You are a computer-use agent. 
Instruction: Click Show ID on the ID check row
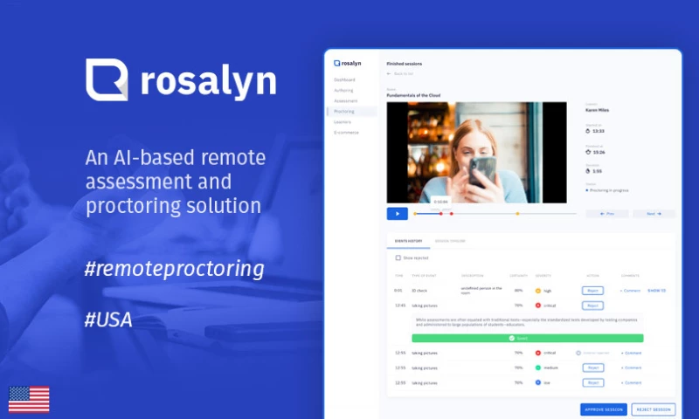click(x=656, y=291)
